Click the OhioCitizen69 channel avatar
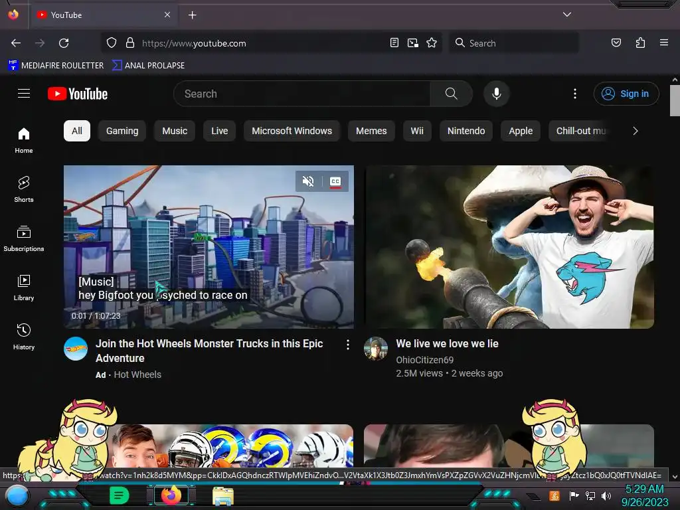Viewport: 680px width, 510px height. point(376,349)
